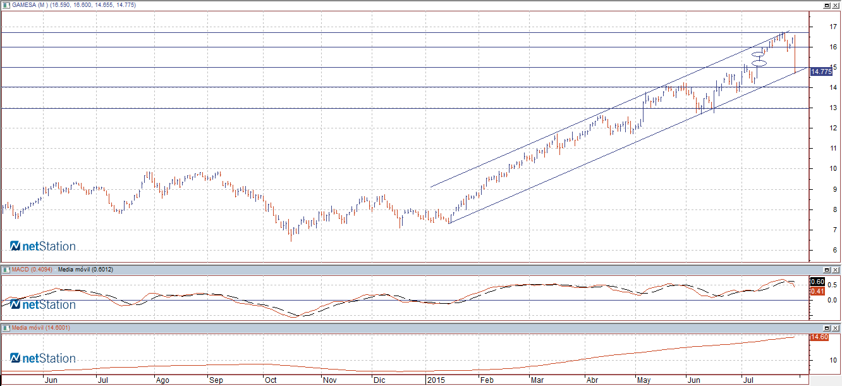Maximize the GAMESA price chart panel
Image resolution: width=842 pixels, height=386 pixels.
(827, 5)
